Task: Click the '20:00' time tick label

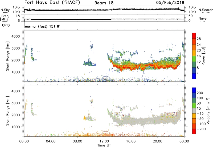Action: point(158,141)
